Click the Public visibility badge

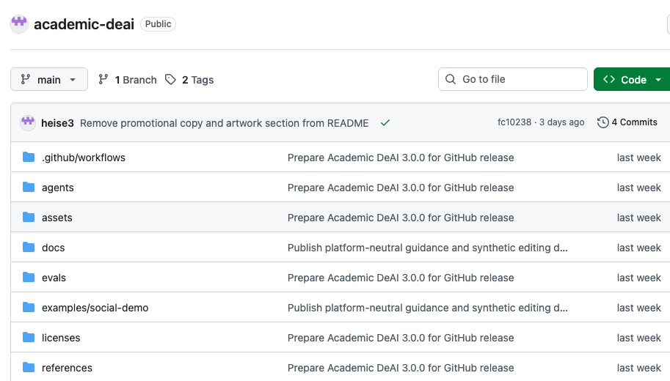click(x=158, y=24)
